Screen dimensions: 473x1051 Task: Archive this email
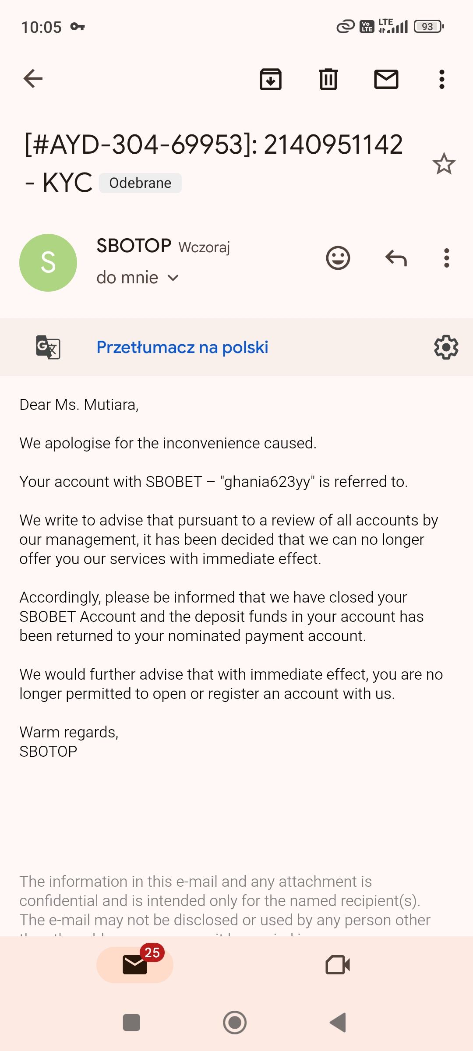click(271, 79)
